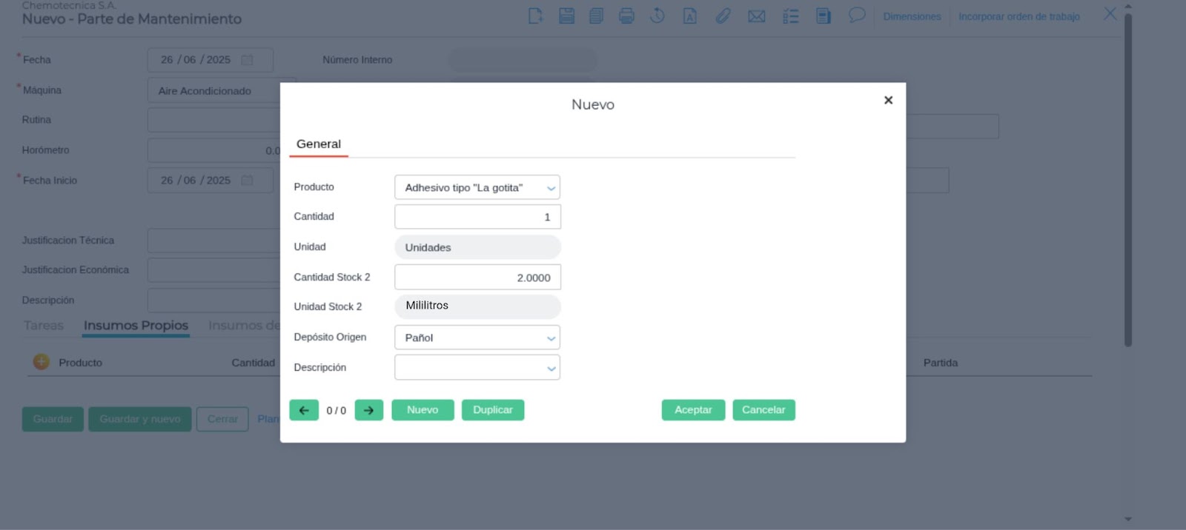Viewport: 1186px width, 530px height.
Task: Click the checklist icon in the toolbar
Action: [791, 16]
